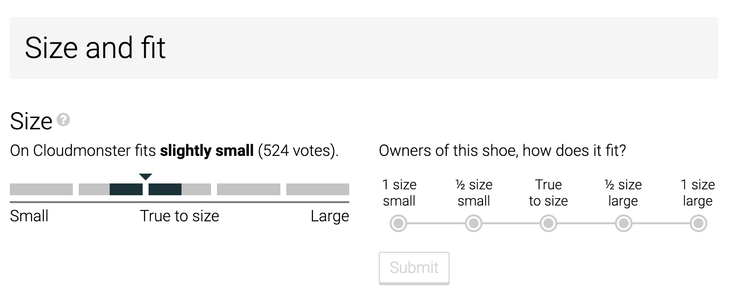Click the 'Size and fit' header
730x300 pixels.
95,48
